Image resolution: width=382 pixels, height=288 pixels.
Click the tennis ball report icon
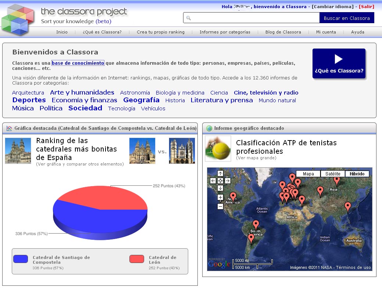[218, 149]
